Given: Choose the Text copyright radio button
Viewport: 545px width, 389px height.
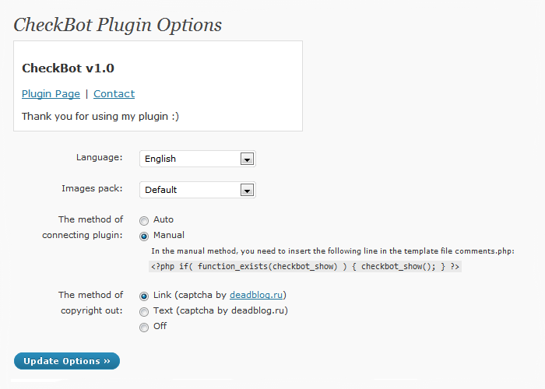Looking at the screenshot, I should point(144,311).
